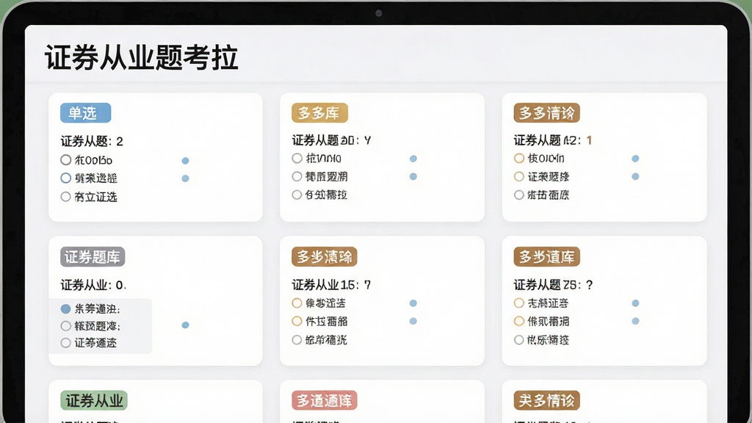The width and height of the screenshot is (752, 423).
Task: Click the blue dot beside the first option in the 多多清谂 card
Action: tap(635, 159)
